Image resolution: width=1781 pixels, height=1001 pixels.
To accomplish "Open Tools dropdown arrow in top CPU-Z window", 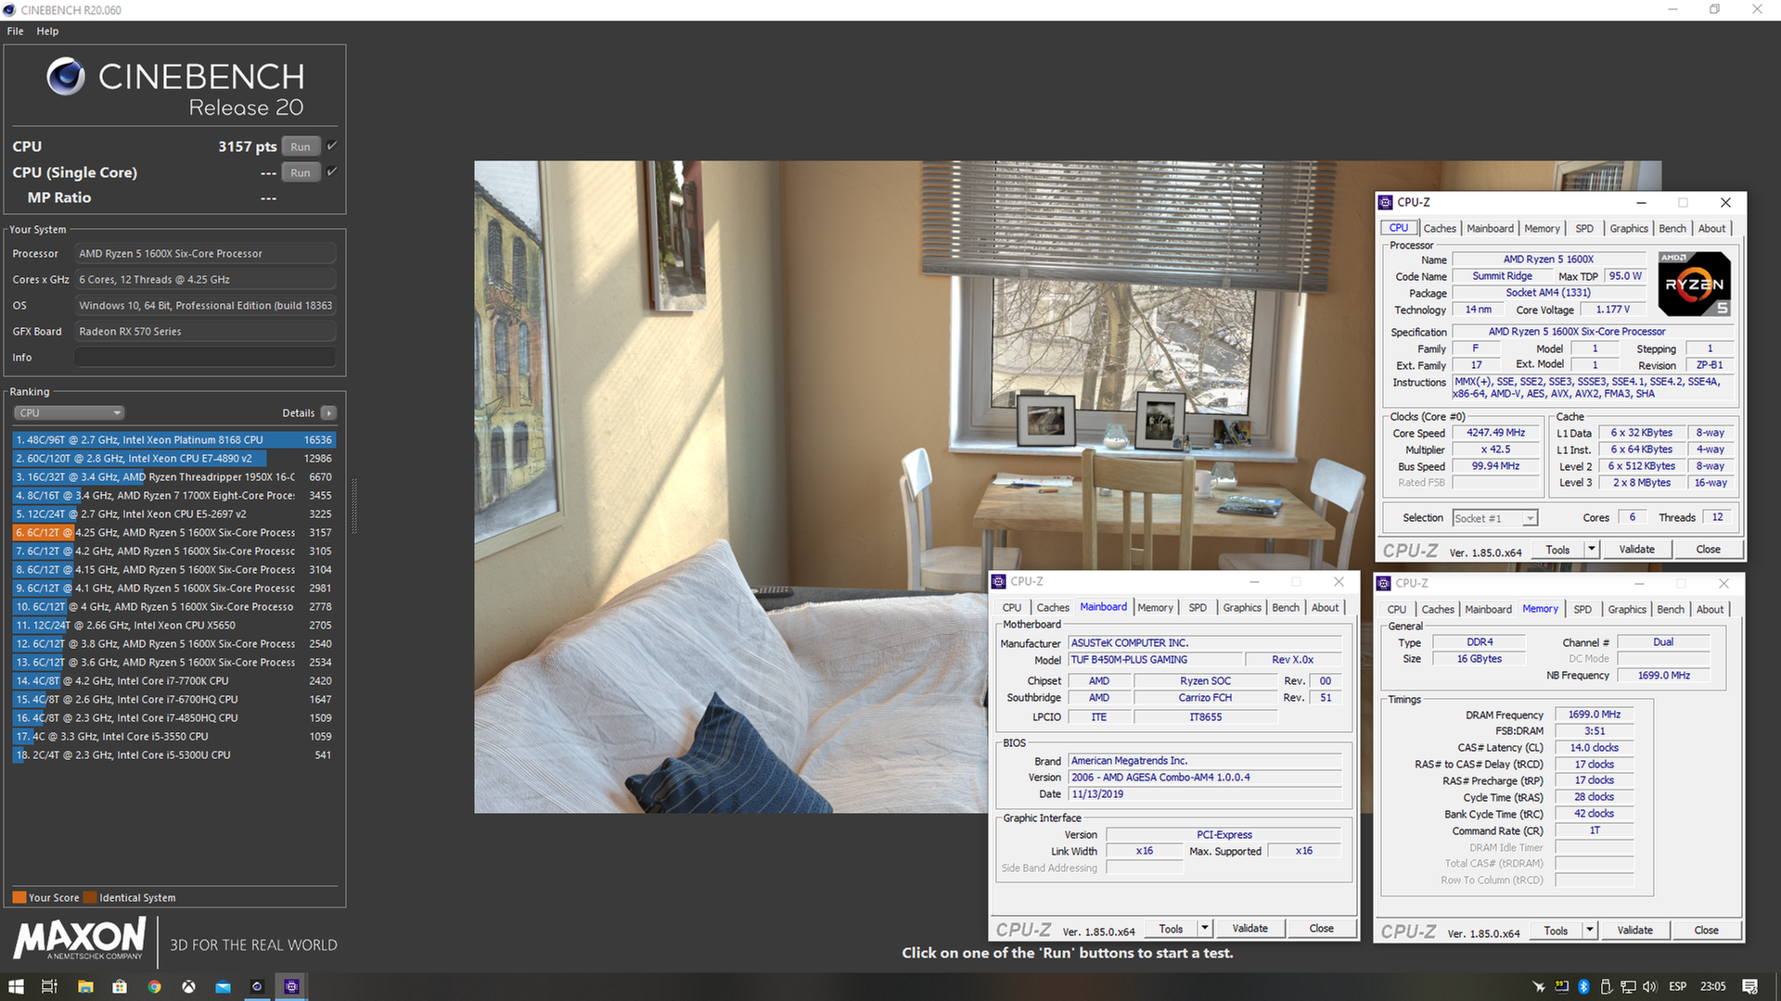I will click(x=1592, y=550).
